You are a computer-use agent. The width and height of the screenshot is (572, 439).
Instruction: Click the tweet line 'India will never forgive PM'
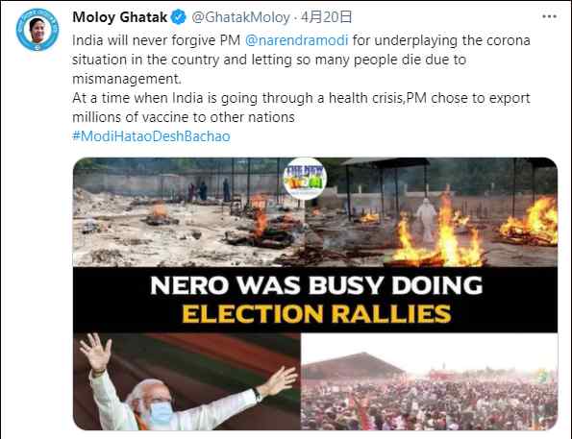point(156,40)
